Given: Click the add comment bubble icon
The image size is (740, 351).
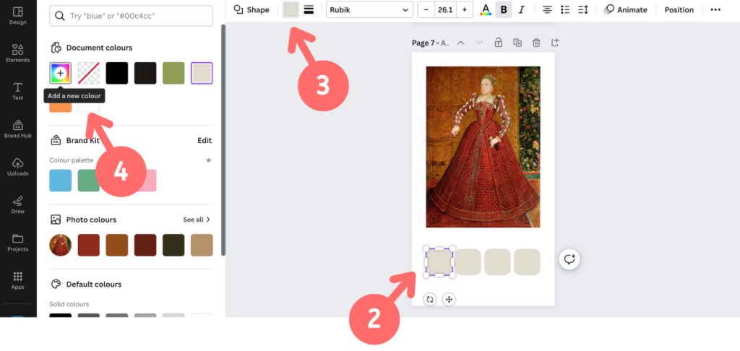Looking at the screenshot, I should pyautogui.click(x=569, y=259).
